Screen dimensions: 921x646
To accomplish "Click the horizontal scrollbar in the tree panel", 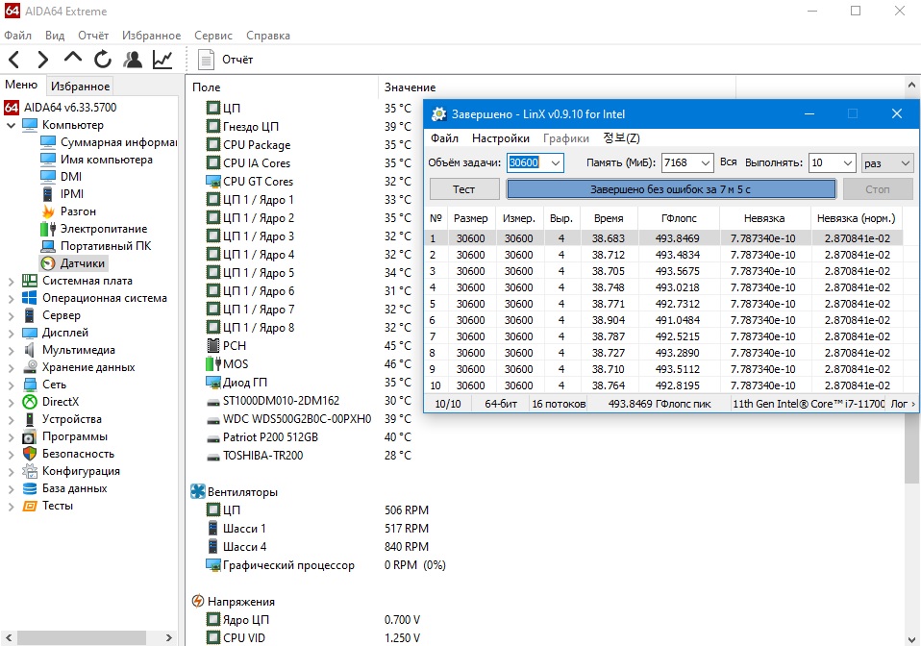I will pyautogui.click(x=81, y=637).
